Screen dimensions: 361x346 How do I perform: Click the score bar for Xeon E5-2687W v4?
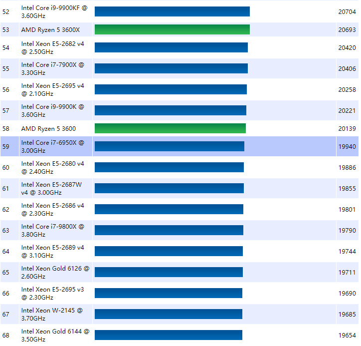pyautogui.click(x=169, y=188)
